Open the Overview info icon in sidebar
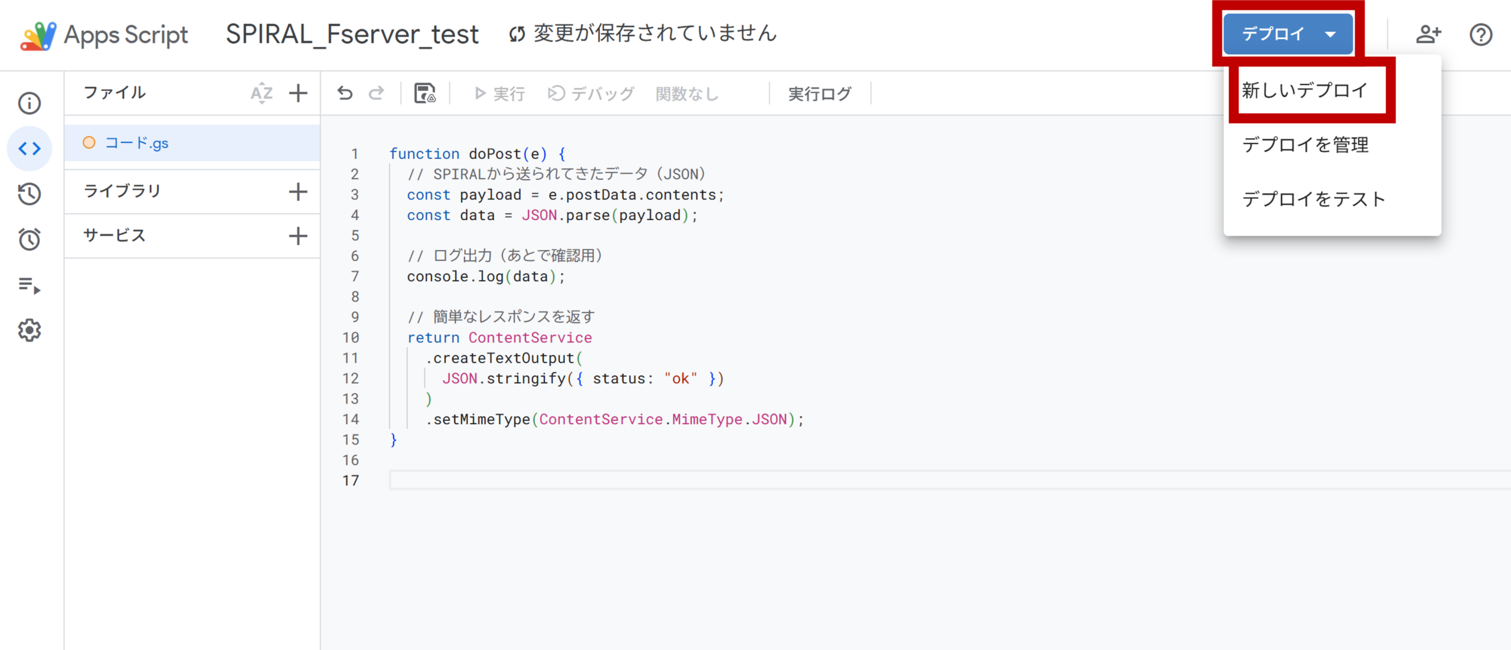Image resolution: width=1511 pixels, height=650 pixels. [29, 103]
